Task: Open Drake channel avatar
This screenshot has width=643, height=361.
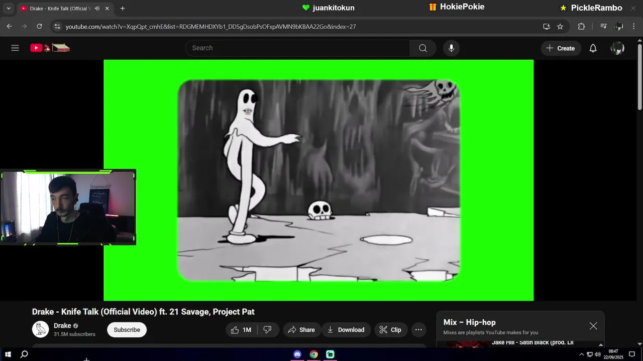Action: tap(41, 329)
